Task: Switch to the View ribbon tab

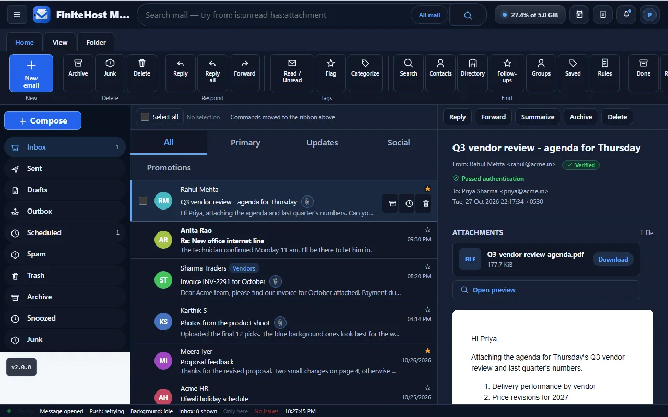Action: coord(60,42)
